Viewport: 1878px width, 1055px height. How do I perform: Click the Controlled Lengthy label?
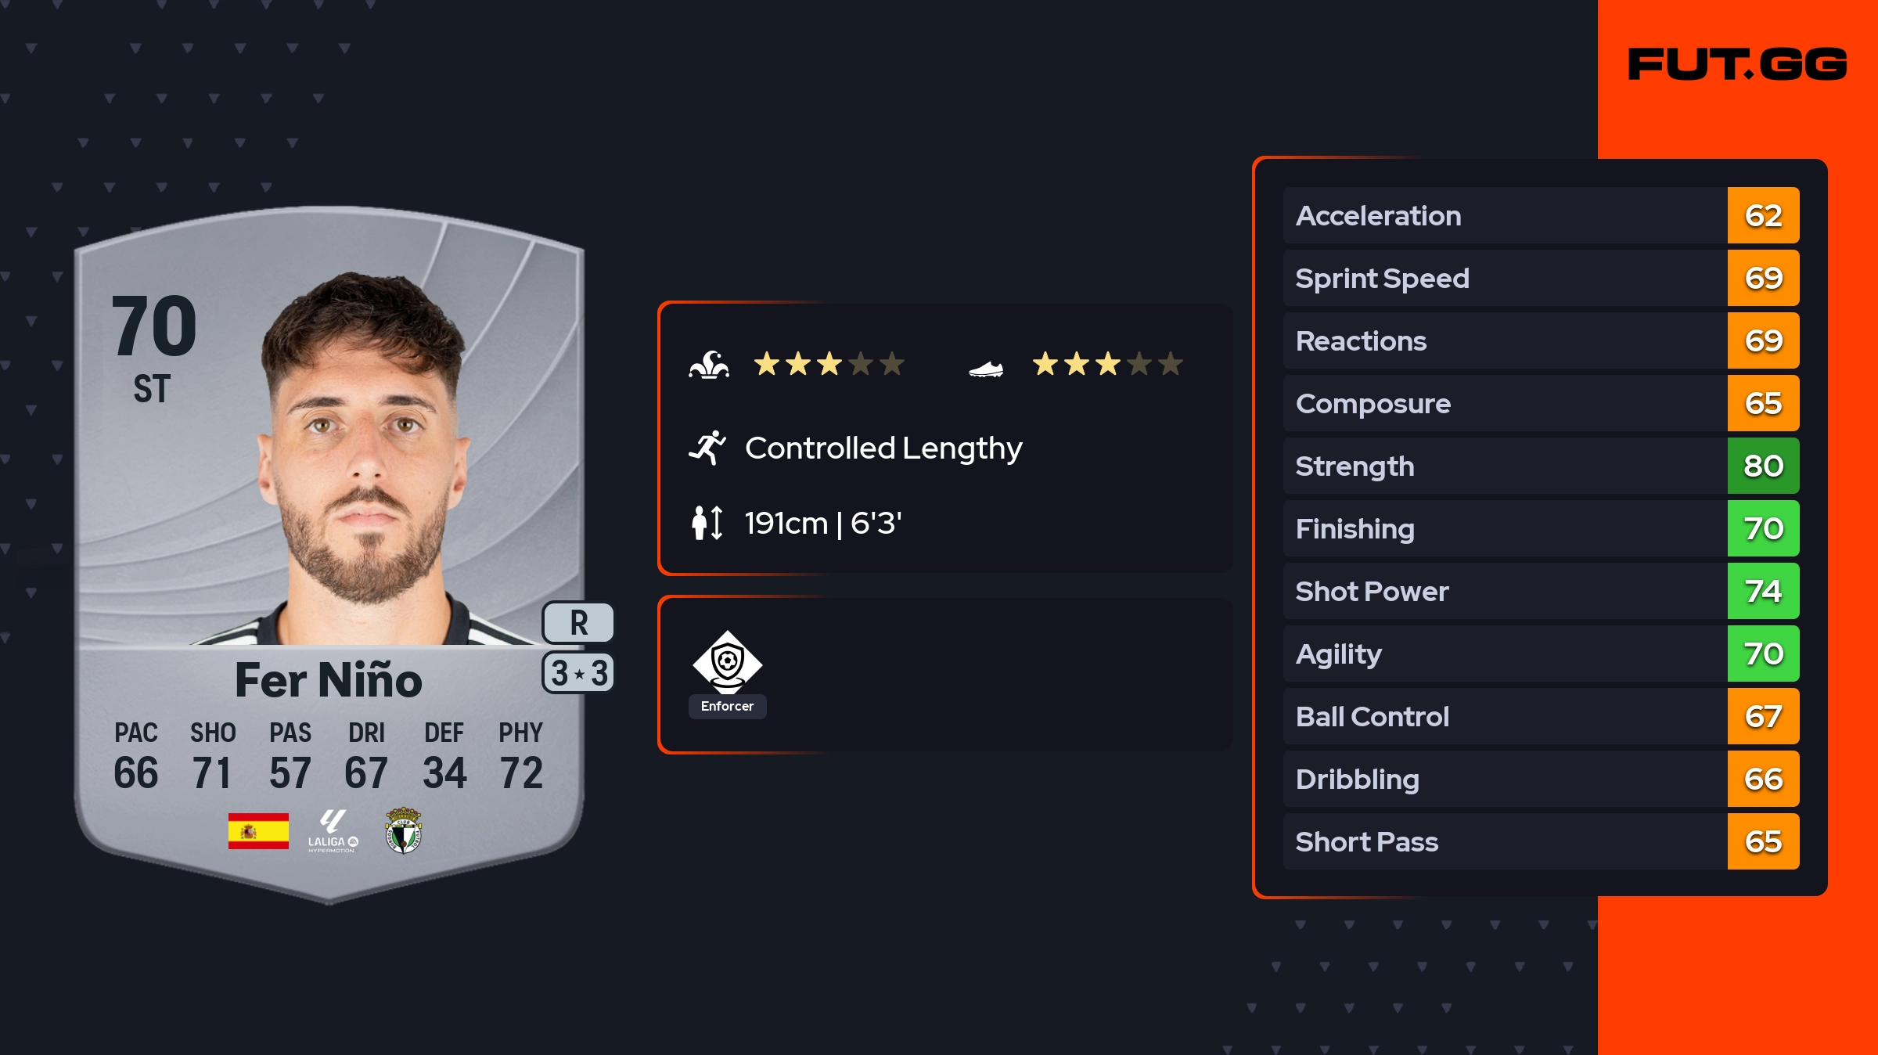pyautogui.click(x=883, y=448)
